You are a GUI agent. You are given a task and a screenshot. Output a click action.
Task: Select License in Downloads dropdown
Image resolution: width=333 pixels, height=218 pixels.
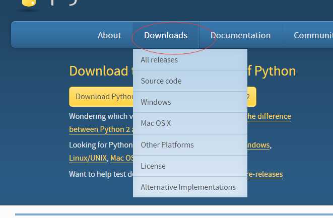[x=190, y=166]
